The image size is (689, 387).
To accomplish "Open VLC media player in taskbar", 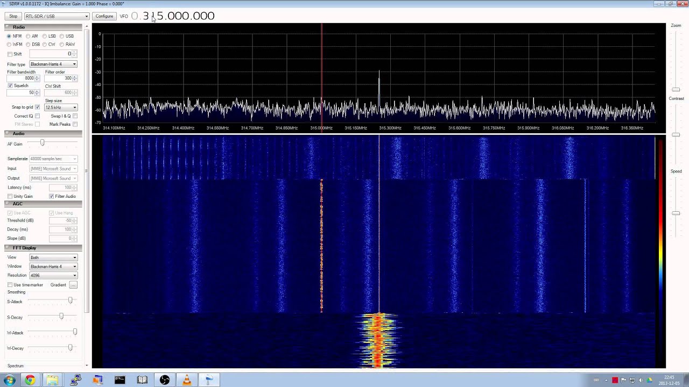I will (187, 380).
